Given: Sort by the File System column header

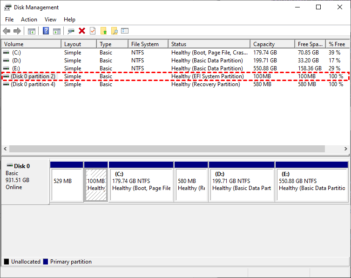Looking at the screenshot, I should (145, 44).
